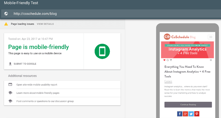Share via Google Plus icon in preview
The width and height of the screenshot is (221, 118).
tap(185, 114)
